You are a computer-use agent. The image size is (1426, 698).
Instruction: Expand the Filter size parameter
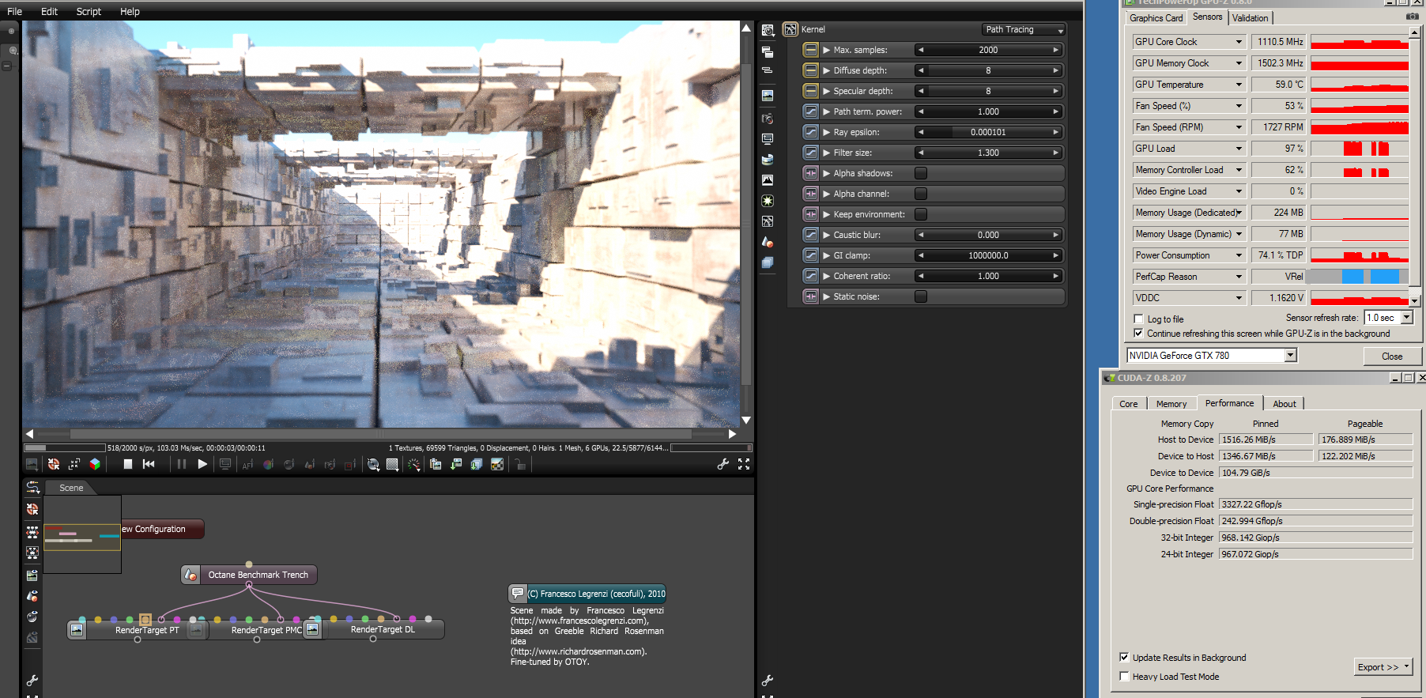(826, 153)
